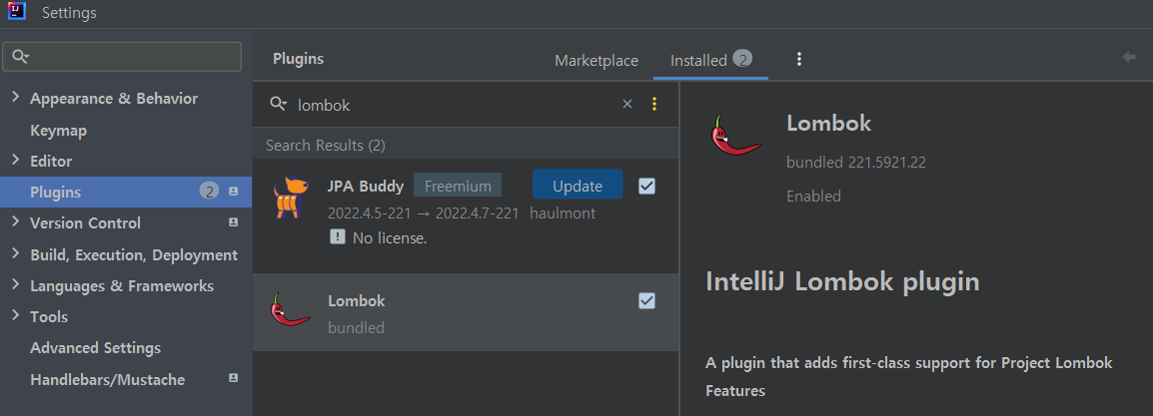
Task: Click the Lombok title in details panel
Action: tap(828, 124)
